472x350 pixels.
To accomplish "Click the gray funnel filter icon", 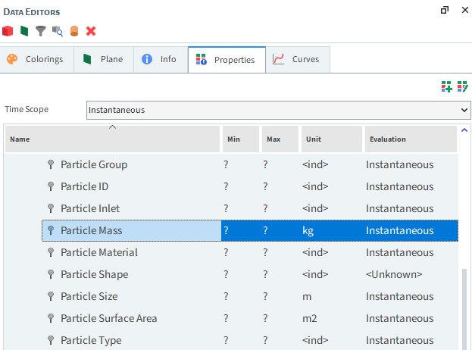I will 40,31.
